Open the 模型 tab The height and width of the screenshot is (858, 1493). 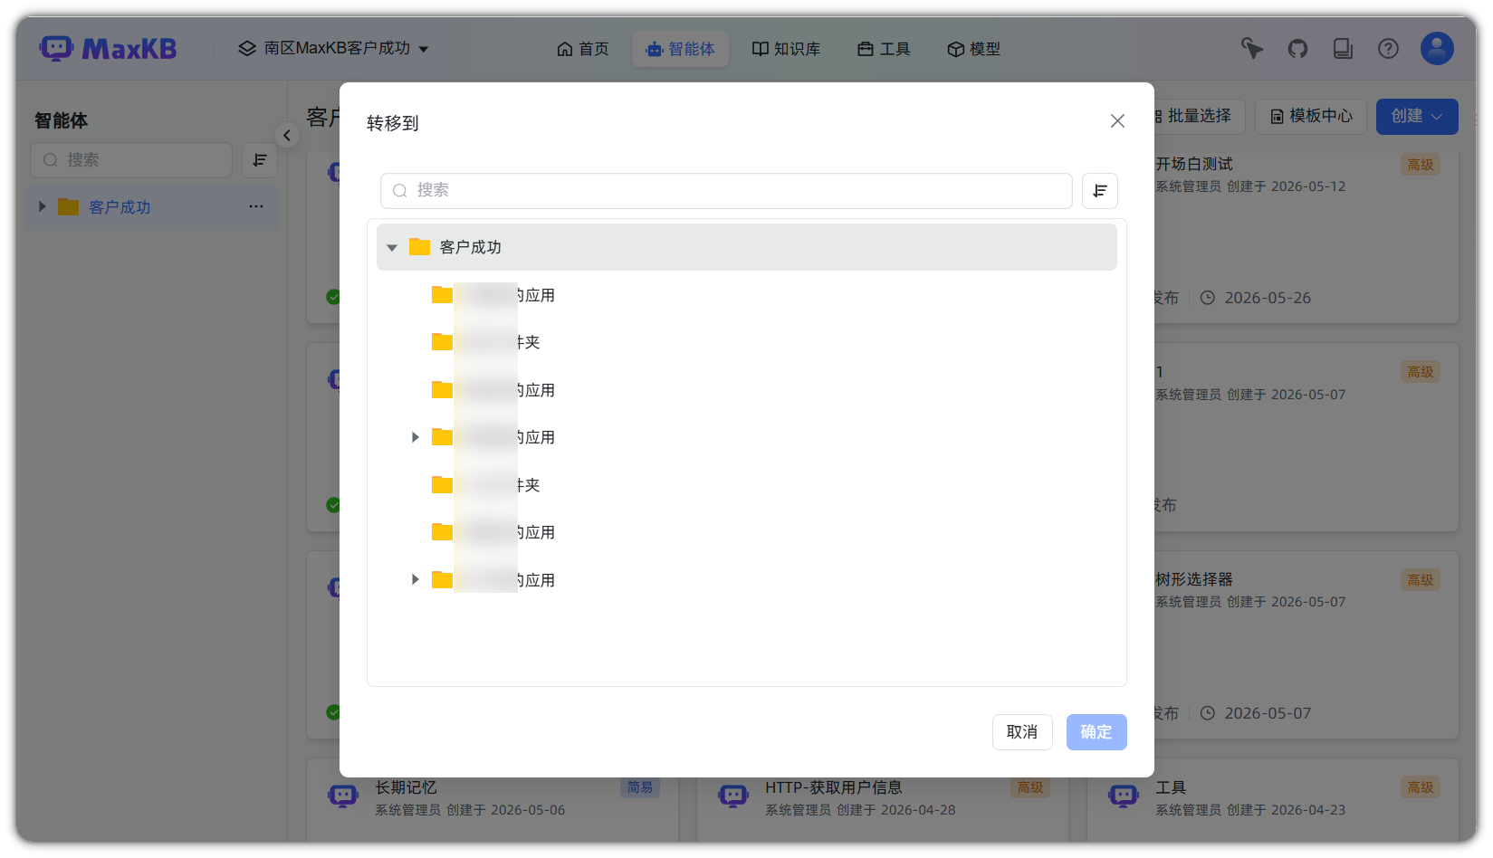(x=973, y=49)
